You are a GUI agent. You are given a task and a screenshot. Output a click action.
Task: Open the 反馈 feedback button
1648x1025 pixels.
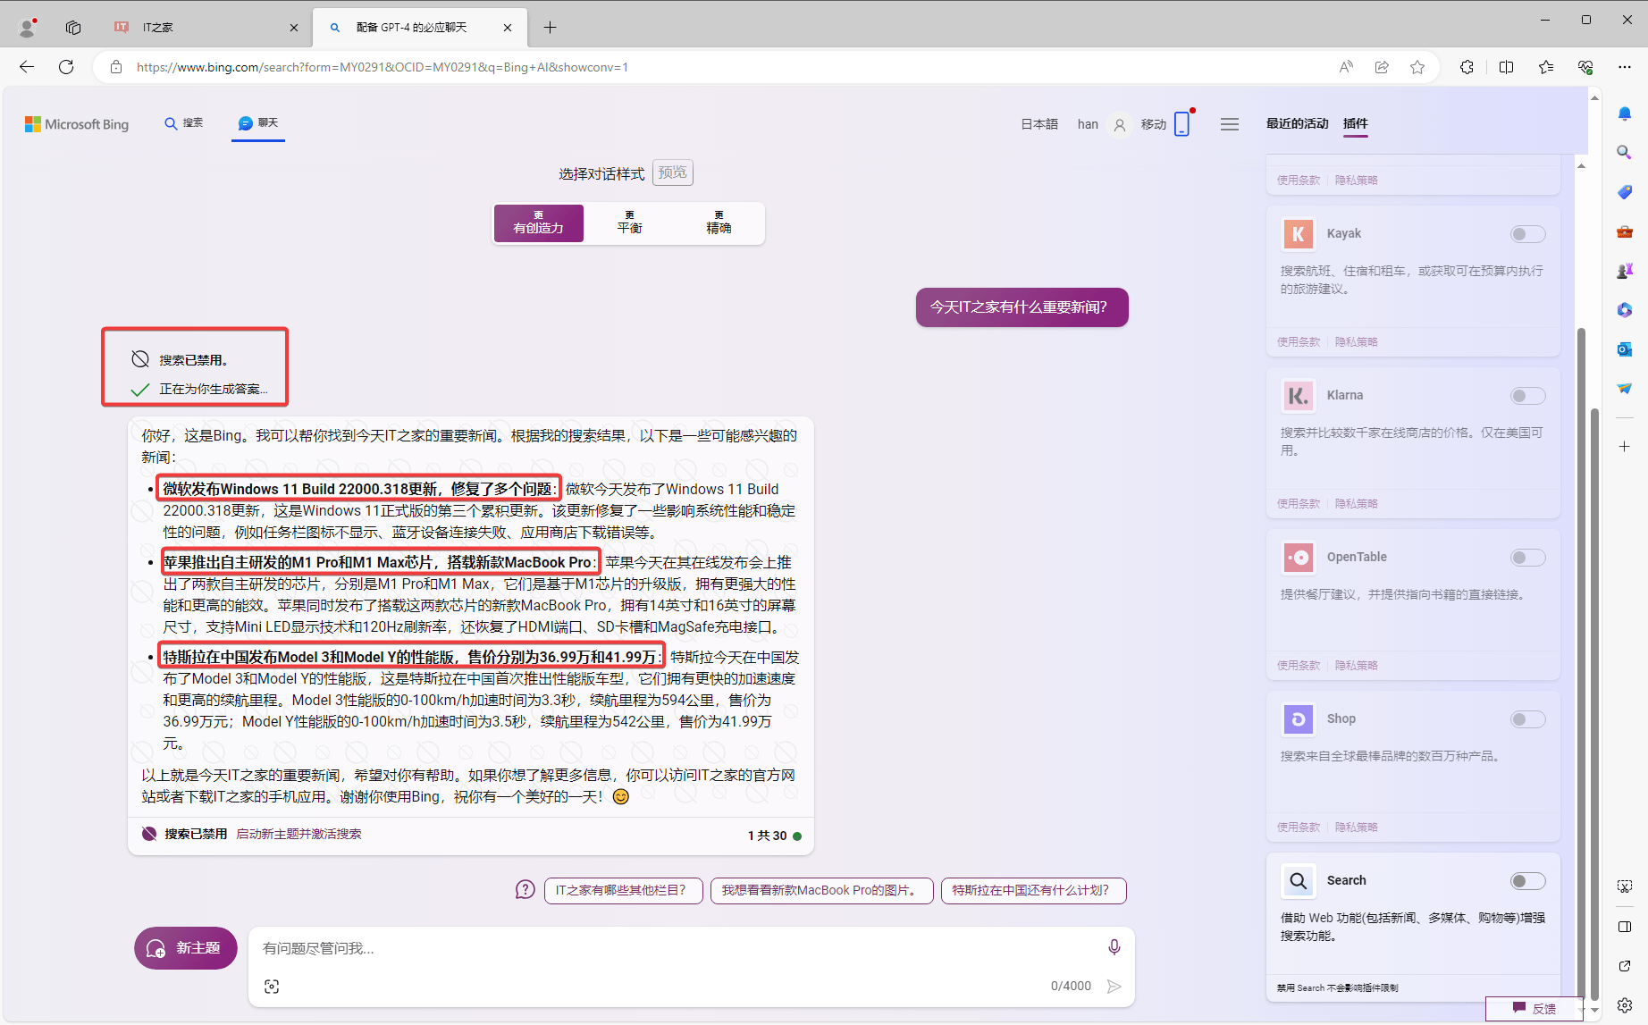[x=1534, y=1008]
